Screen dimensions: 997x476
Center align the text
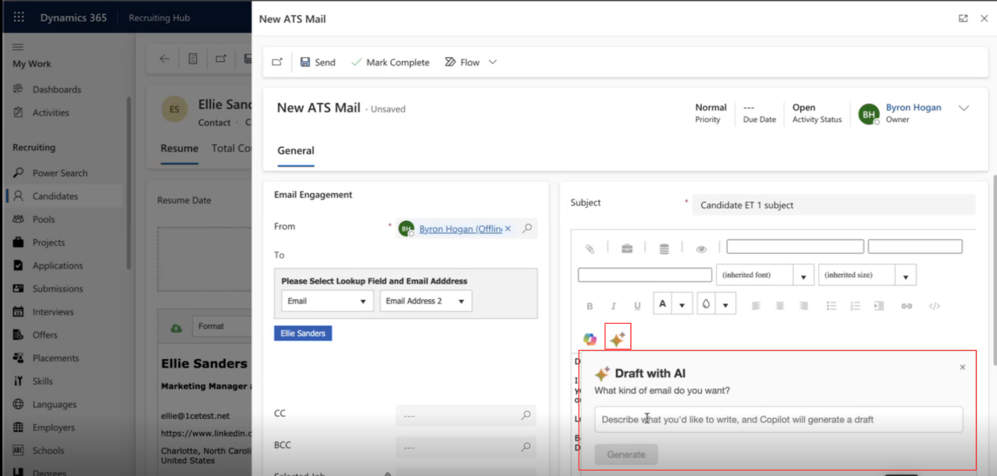pos(780,306)
